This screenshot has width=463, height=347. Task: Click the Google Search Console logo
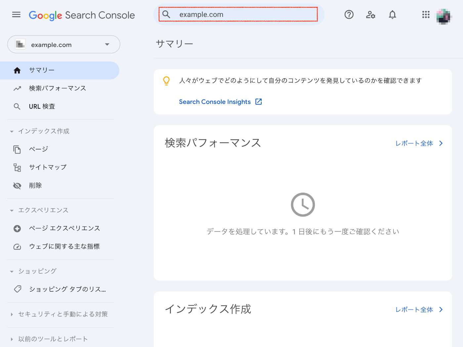point(82,15)
